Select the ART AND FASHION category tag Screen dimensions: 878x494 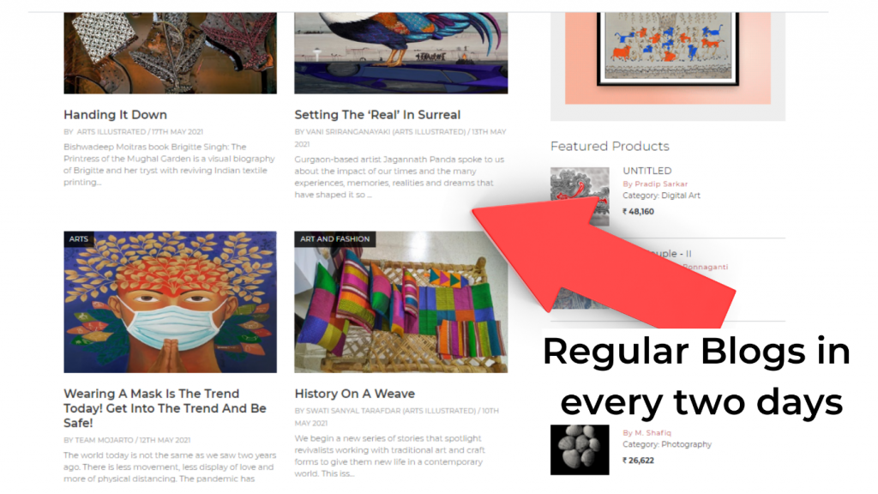coord(335,239)
